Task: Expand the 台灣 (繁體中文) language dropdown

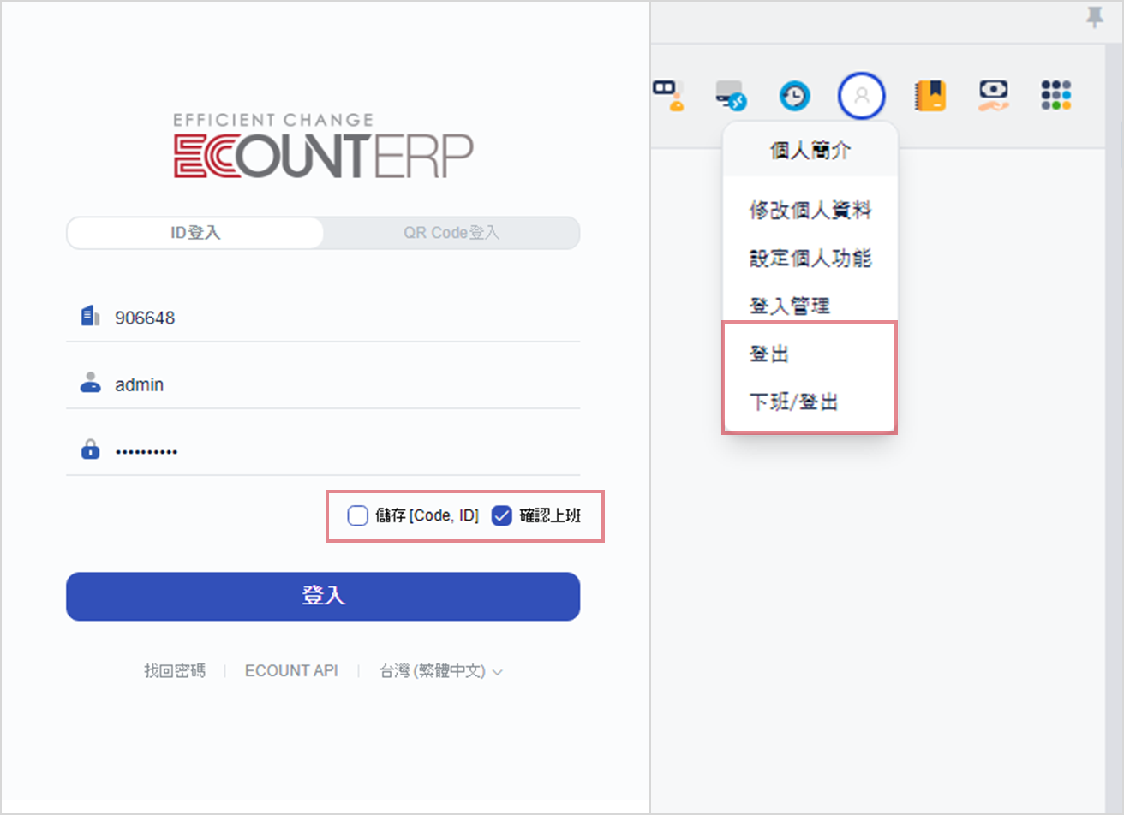Action: click(x=440, y=671)
